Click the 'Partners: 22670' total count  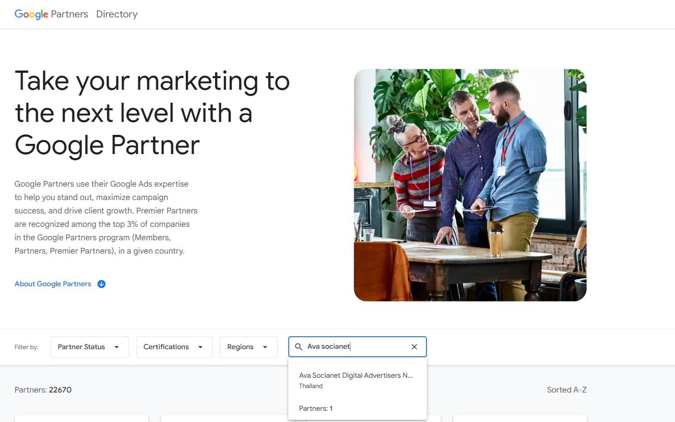point(43,390)
